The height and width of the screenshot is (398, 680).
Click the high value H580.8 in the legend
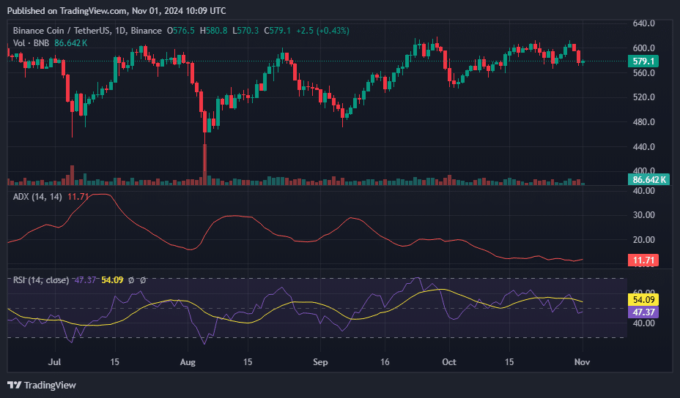pos(213,31)
